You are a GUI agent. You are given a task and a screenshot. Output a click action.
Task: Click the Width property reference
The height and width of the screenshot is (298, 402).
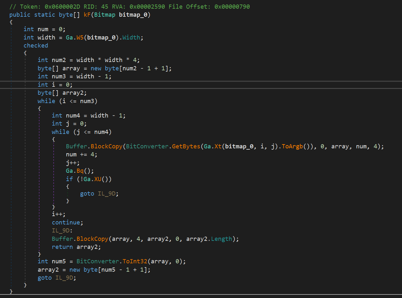[x=131, y=38]
